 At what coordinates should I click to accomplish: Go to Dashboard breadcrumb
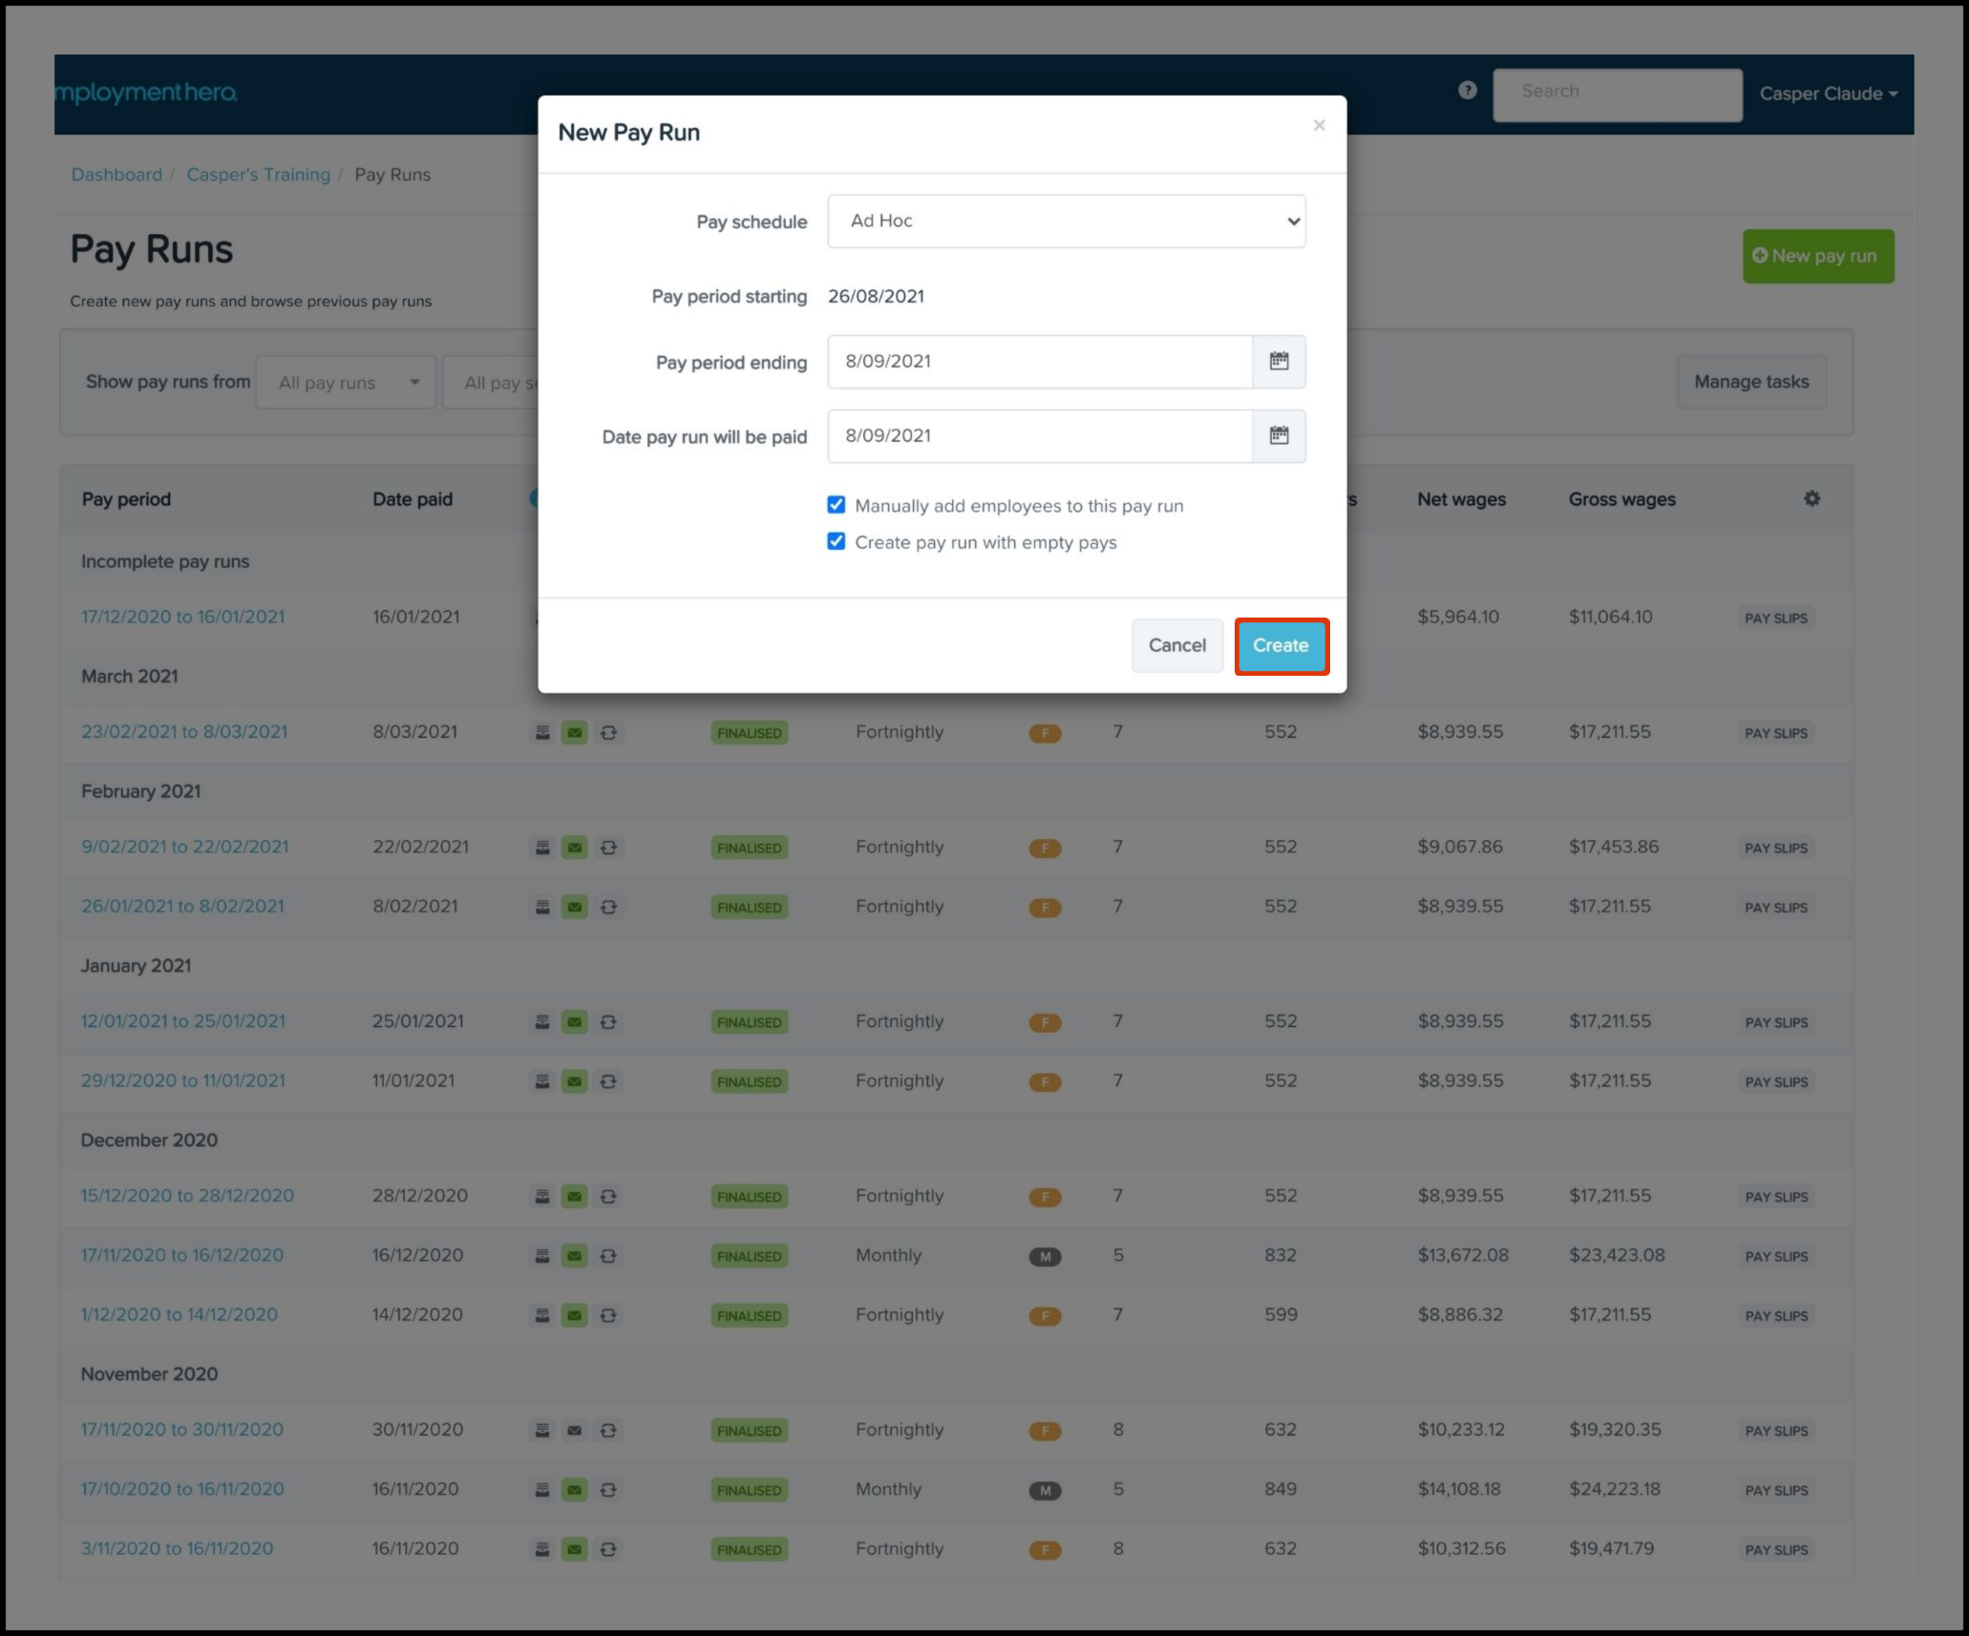point(116,175)
